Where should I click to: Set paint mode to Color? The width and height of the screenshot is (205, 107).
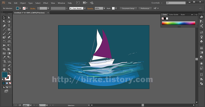[3, 83]
